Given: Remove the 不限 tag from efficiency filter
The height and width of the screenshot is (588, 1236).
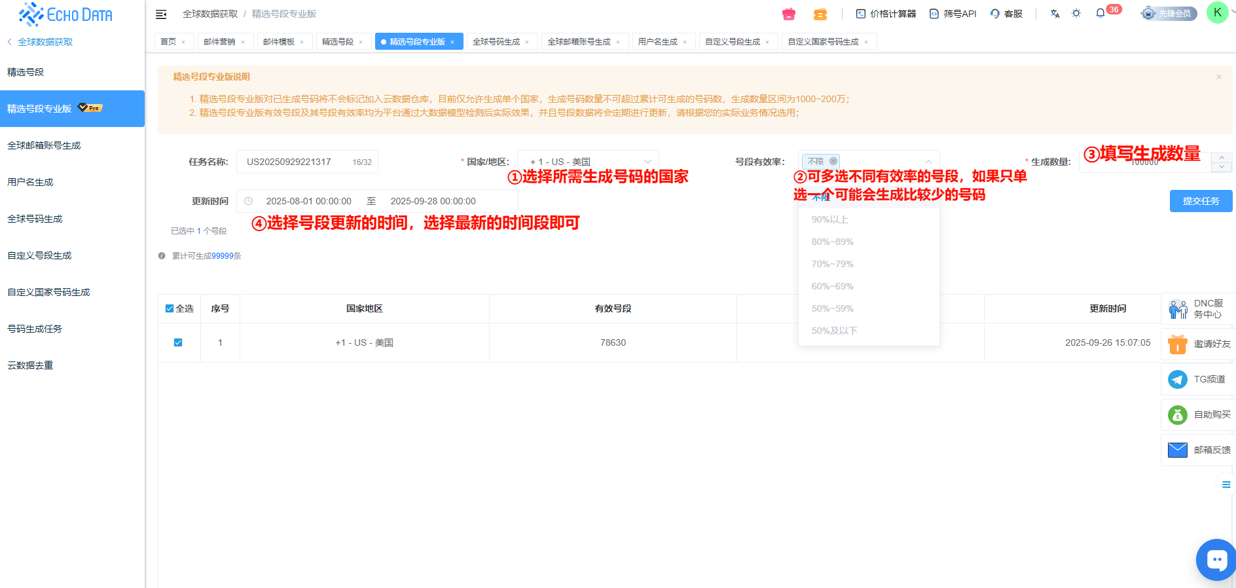Looking at the screenshot, I should [833, 161].
